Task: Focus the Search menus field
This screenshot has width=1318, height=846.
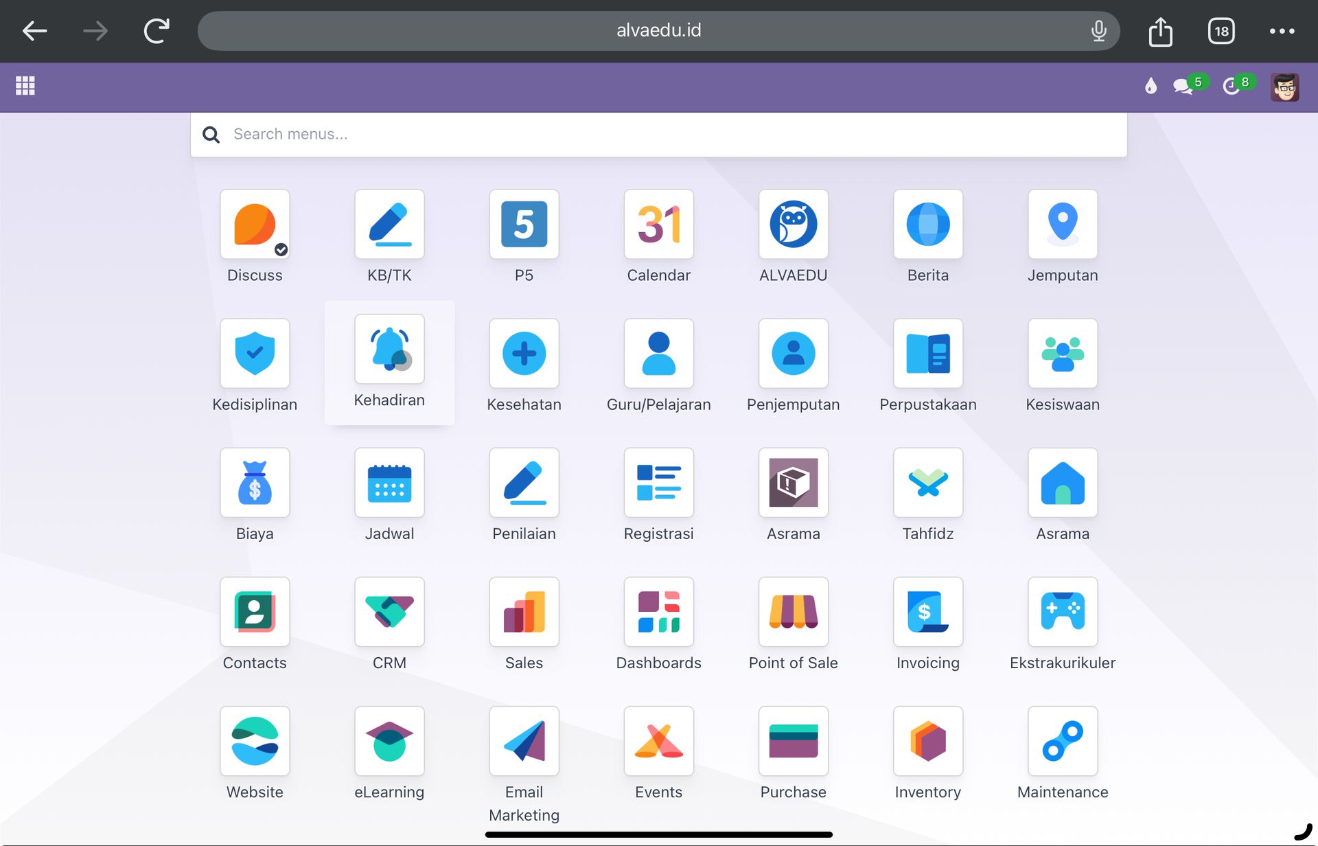Action: [659, 135]
